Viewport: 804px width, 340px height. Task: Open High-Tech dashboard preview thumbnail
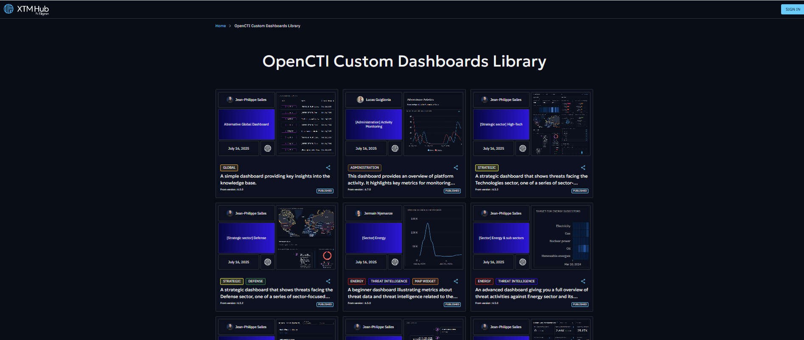(x=560, y=124)
